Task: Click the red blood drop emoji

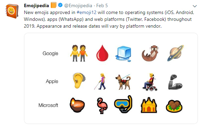Action: coord(102,53)
